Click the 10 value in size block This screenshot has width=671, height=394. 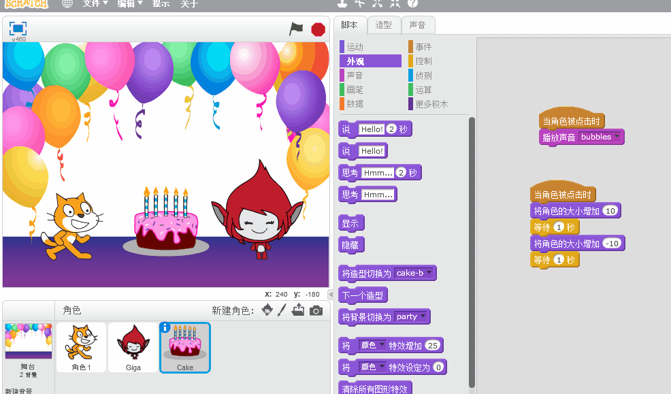pos(610,210)
